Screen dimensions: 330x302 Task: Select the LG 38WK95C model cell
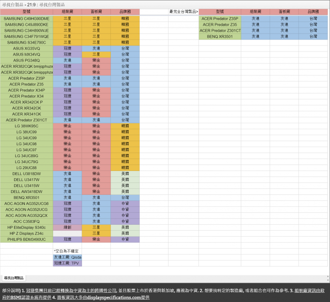pyautogui.click(x=27, y=126)
